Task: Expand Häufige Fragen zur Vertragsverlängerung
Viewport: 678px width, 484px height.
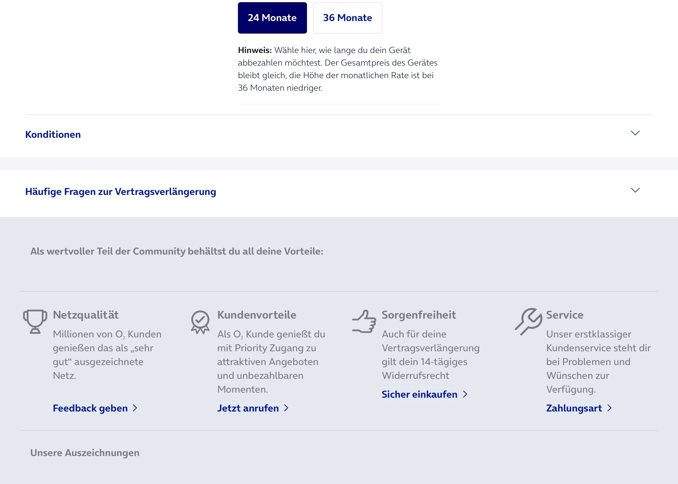Action: 339,191
